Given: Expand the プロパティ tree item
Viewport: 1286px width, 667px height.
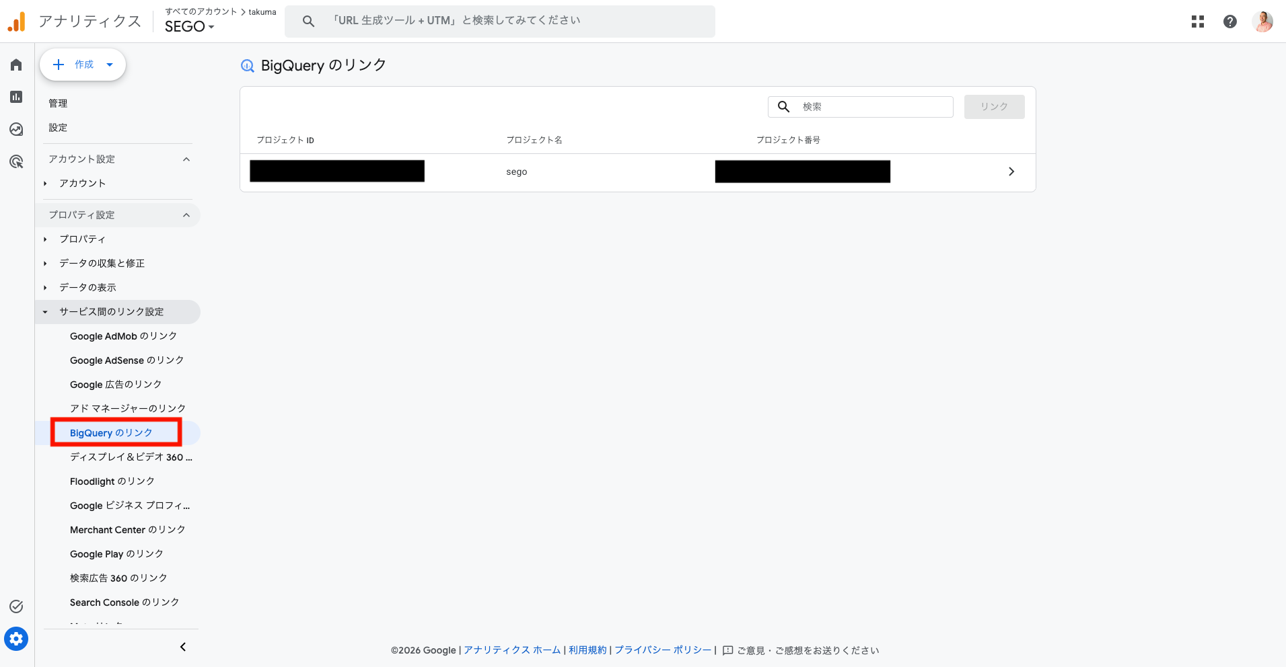Looking at the screenshot, I should coord(45,239).
